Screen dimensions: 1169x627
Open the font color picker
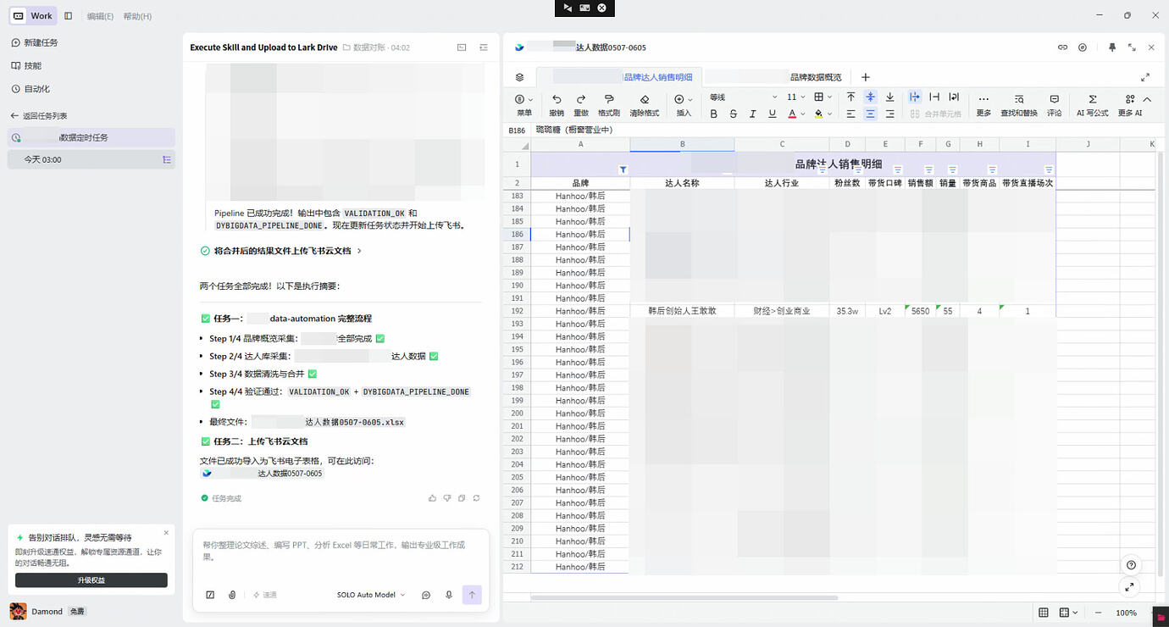coord(795,114)
